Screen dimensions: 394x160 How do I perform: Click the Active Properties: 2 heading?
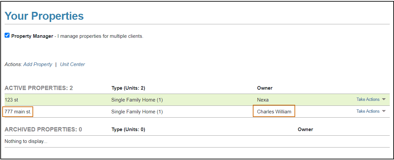(39, 88)
